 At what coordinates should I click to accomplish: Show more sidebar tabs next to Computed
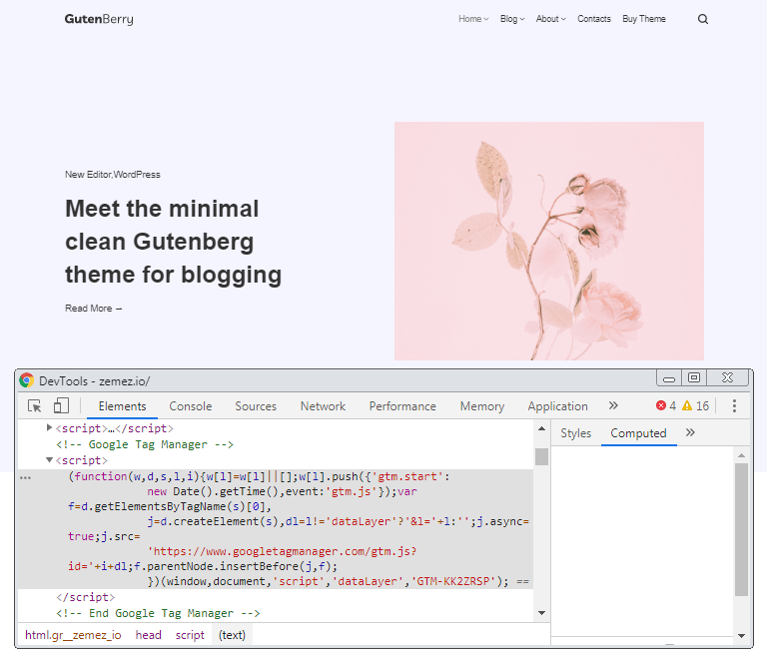point(690,432)
